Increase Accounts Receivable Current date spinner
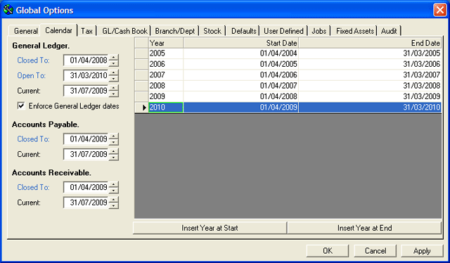This screenshot has height=263, width=450. [x=114, y=200]
